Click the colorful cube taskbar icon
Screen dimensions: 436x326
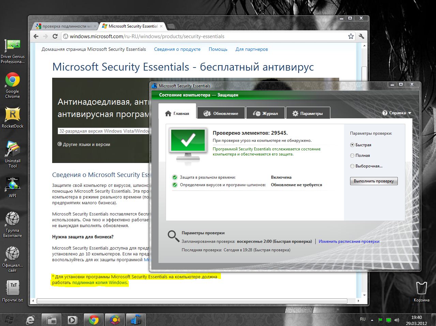coord(115,320)
